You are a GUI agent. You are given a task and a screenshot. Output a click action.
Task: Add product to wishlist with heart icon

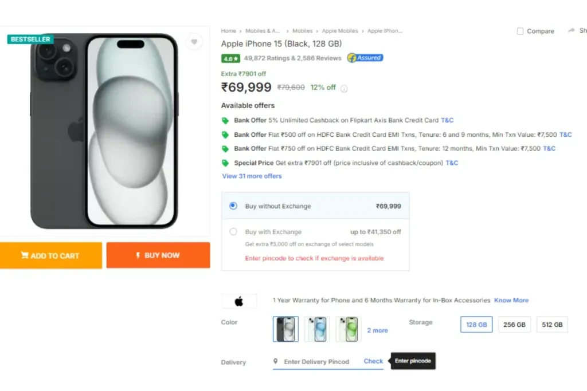[x=194, y=42]
